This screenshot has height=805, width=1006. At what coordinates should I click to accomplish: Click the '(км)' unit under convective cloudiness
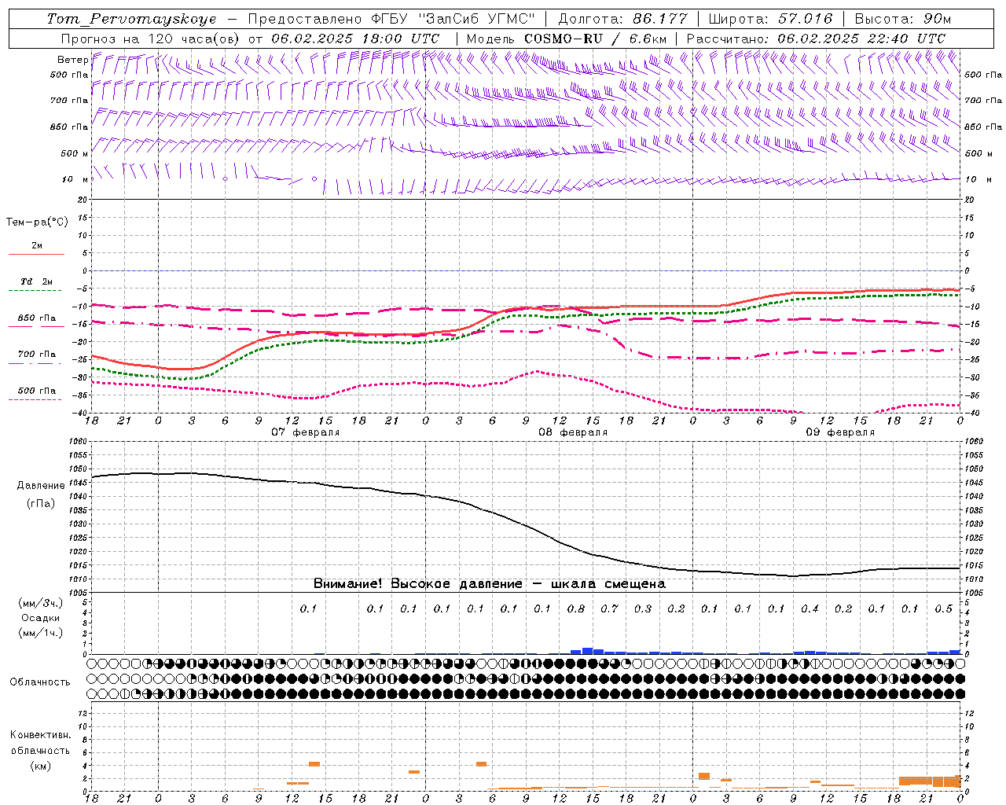click(40, 766)
